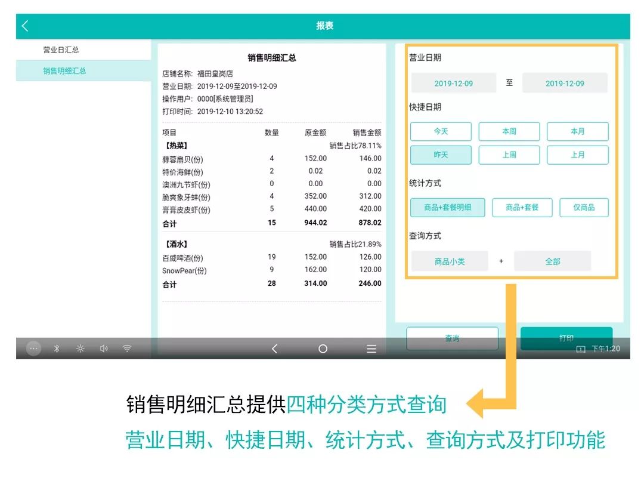Adjust brightness via the sun icon

point(80,349)
